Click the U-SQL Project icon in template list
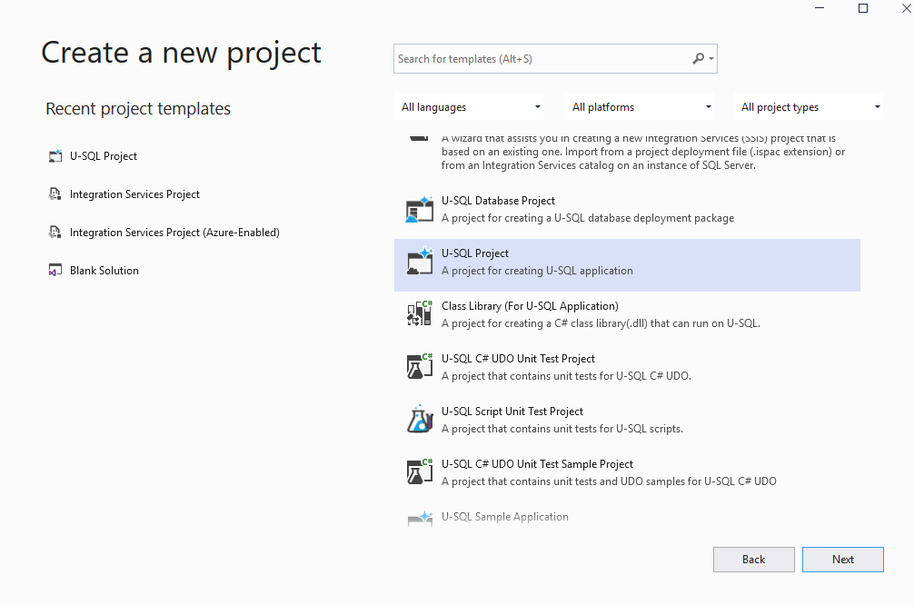Image resolution: width=914 pixels, height=605 pixels. [420, 263]
